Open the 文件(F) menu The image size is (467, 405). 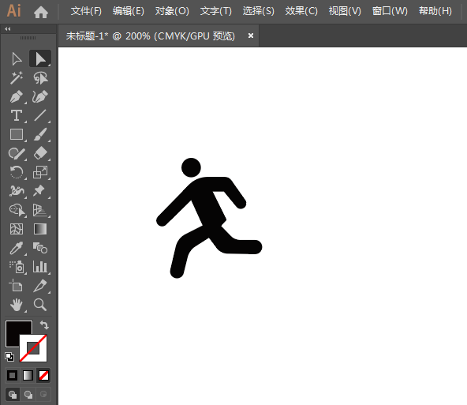click(x=86, y=11)
